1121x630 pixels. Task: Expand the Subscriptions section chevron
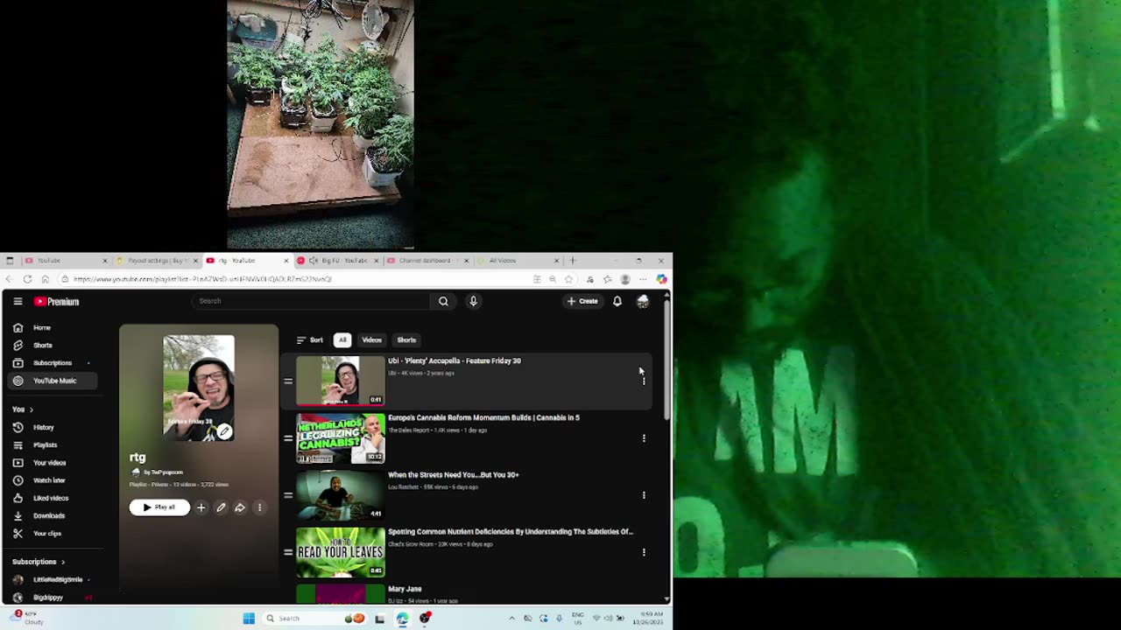63,562
